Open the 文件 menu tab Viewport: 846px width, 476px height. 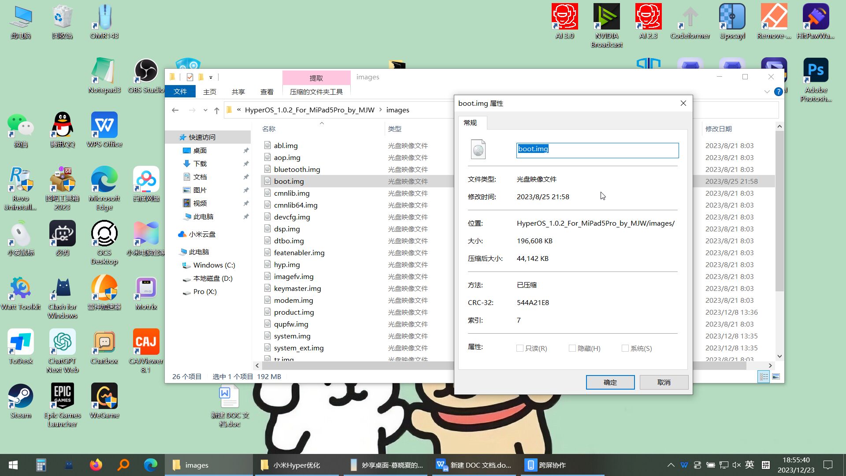pyautogui.click(x=180, y=92)
